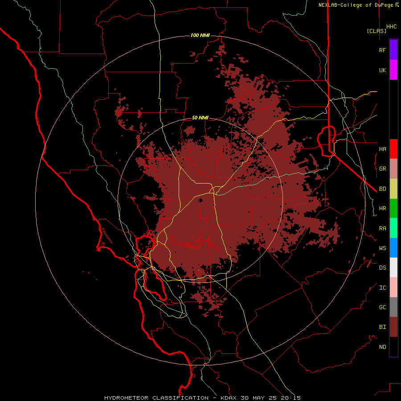Click the 20:15 timestamp text

(290, 398)
